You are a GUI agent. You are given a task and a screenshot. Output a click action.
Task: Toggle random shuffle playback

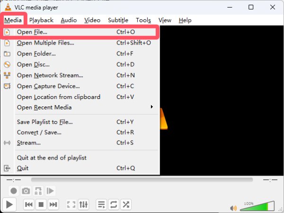[x=126, y=204]
